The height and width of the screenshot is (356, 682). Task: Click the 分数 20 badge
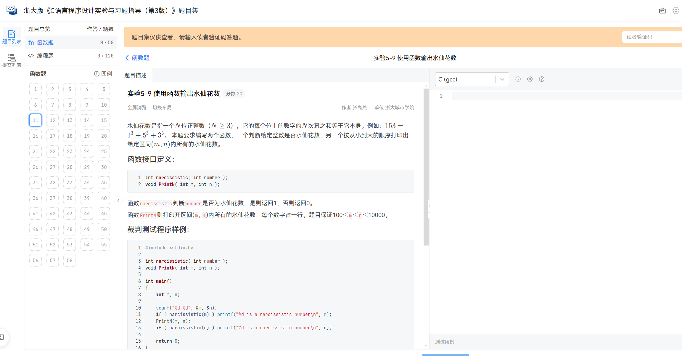[x=234, y=94]
